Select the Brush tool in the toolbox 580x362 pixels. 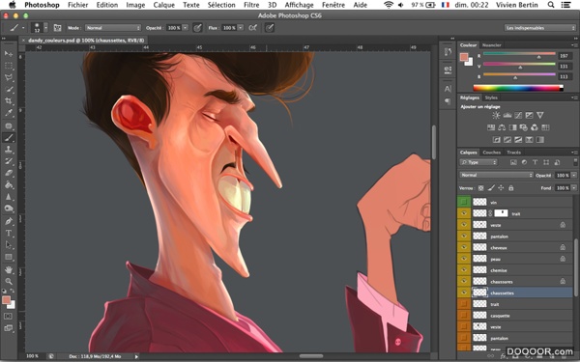9,138
